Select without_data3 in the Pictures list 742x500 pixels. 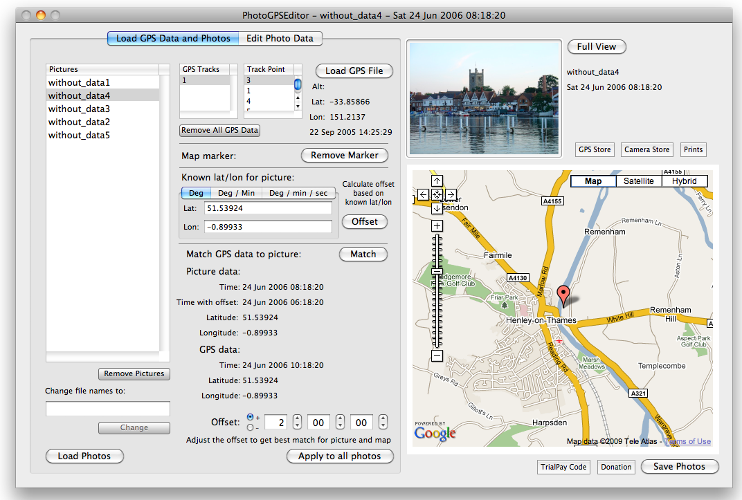click(x=79, y=109)
